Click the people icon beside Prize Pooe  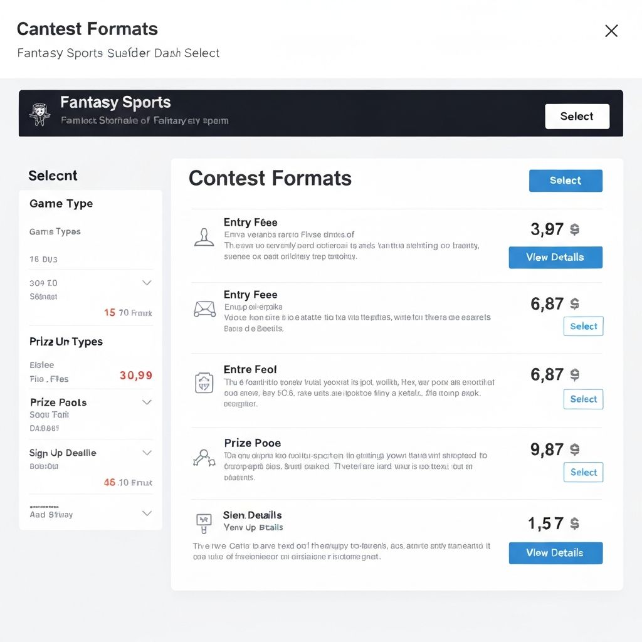204,457
